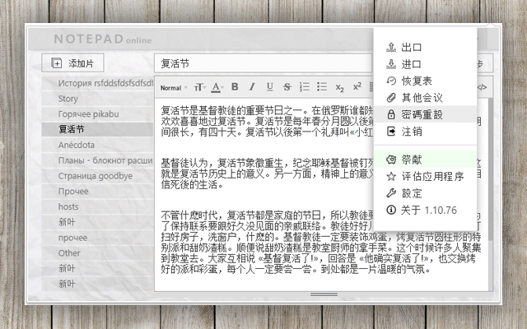527x329 pixels.
Task: Click the NOTEPAD online logo
Action: coord(102,39)
